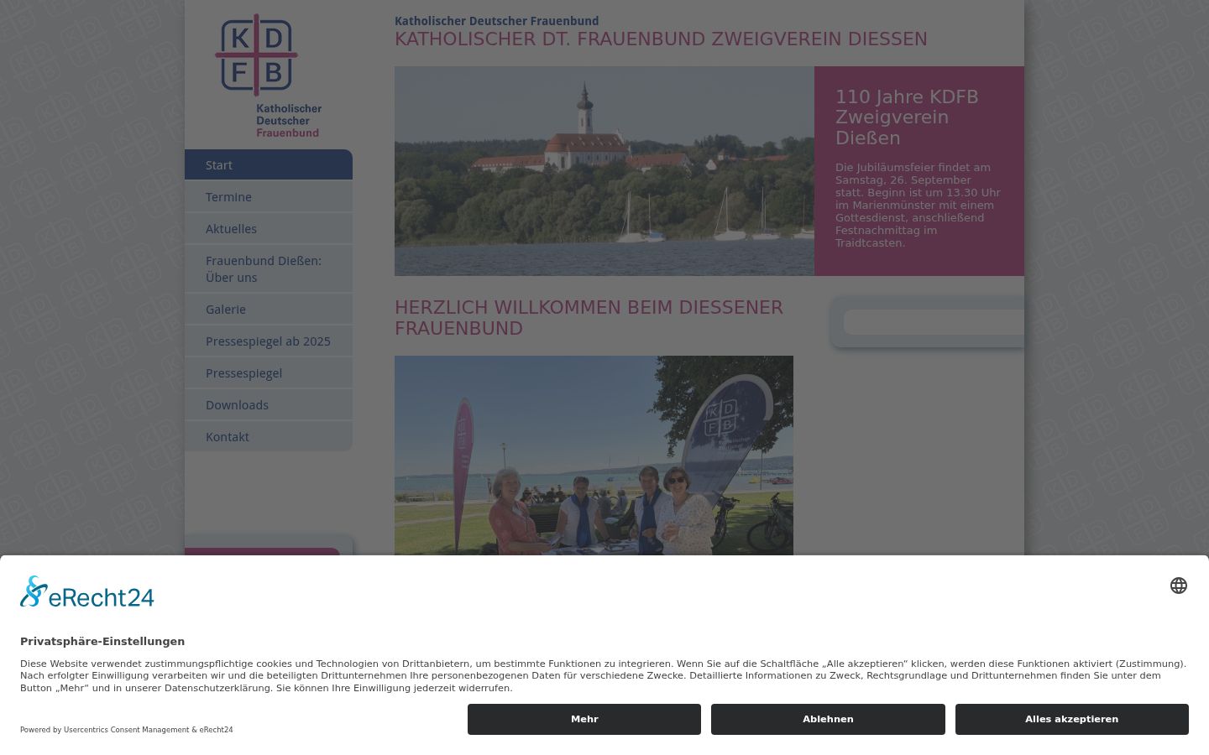Click Alles akzeptieren button
1209x755 pixels.
(x=1072, y=719)
